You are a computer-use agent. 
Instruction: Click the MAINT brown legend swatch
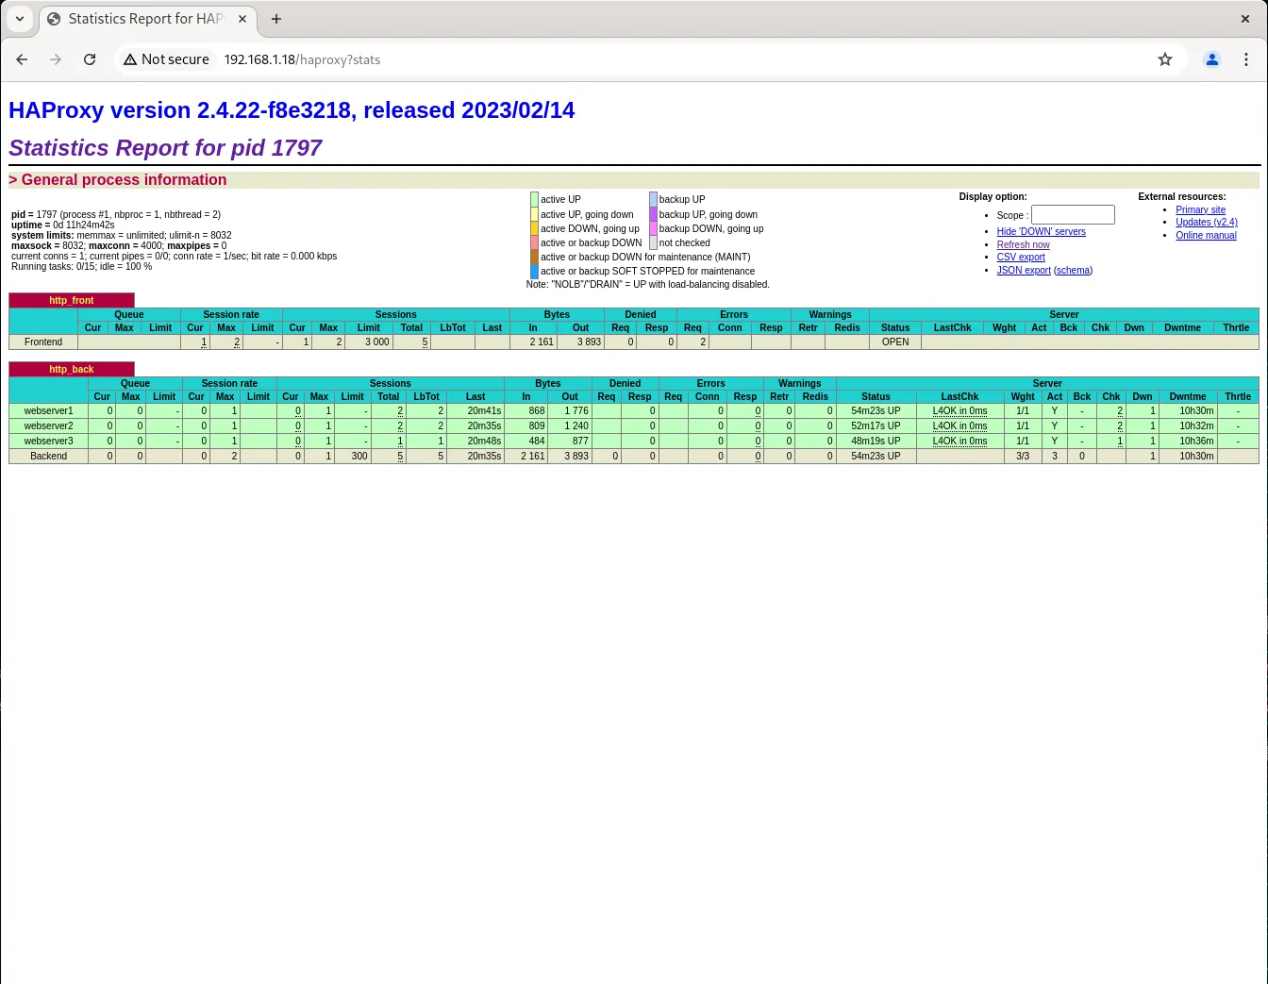534,257
